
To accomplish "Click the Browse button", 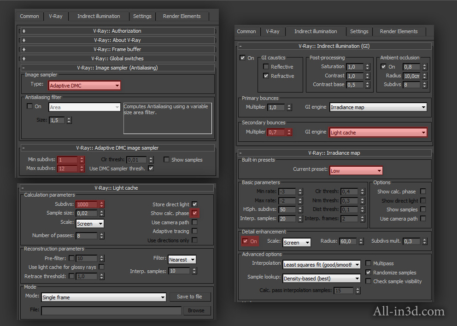I will click(x=196, y=310).
